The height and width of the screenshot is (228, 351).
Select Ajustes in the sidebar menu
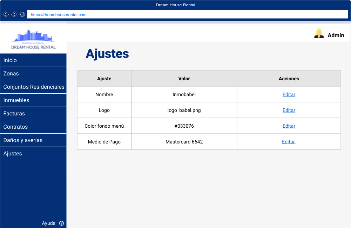(x=33, y=154)
